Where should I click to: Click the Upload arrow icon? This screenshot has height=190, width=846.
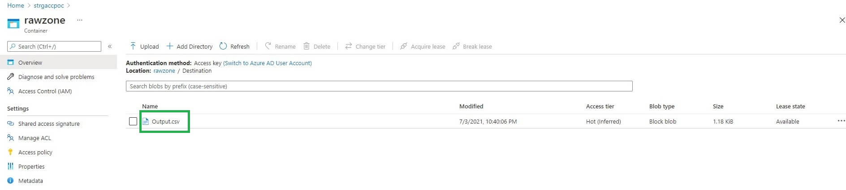pyautogui.click(x=133, y=46)
